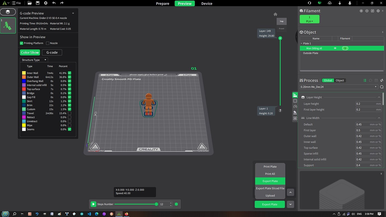Click the undo arrow in toolbar
Screen dimensions: 386x217
tap(54, 3)
